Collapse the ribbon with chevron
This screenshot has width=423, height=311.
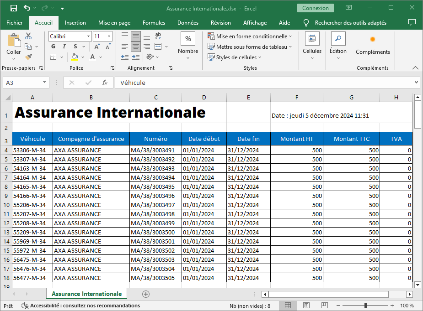(415, 68)
